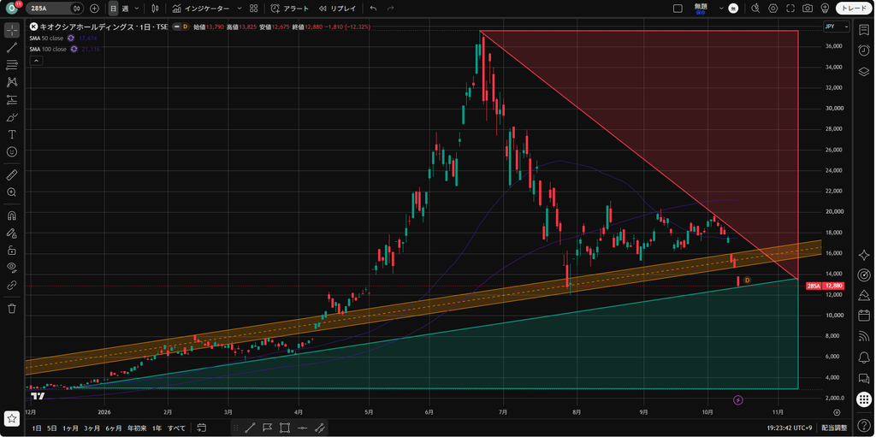
Task: Click the lightbulb publish idea icon
Action: [825, 9]
